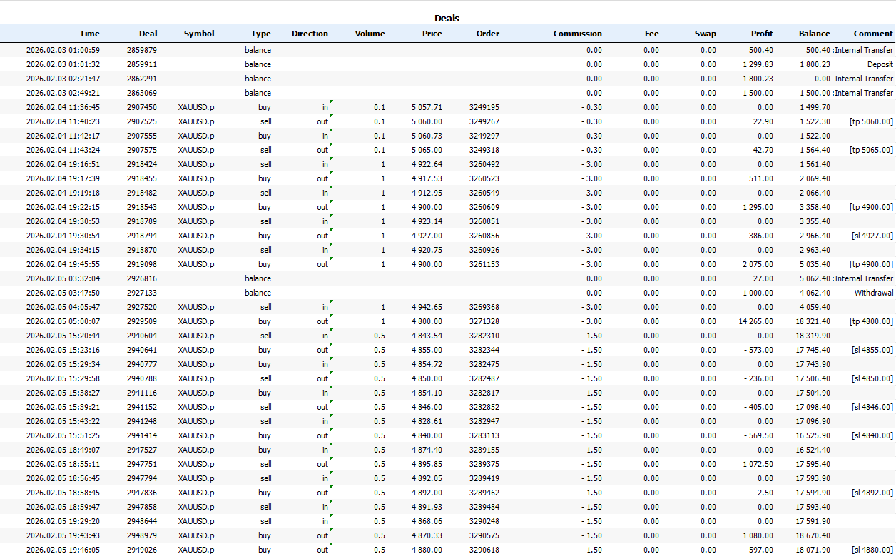The width and height of the screenshot is (896, 554).
Task: Click the Comment column header
Action: point(872,34)
